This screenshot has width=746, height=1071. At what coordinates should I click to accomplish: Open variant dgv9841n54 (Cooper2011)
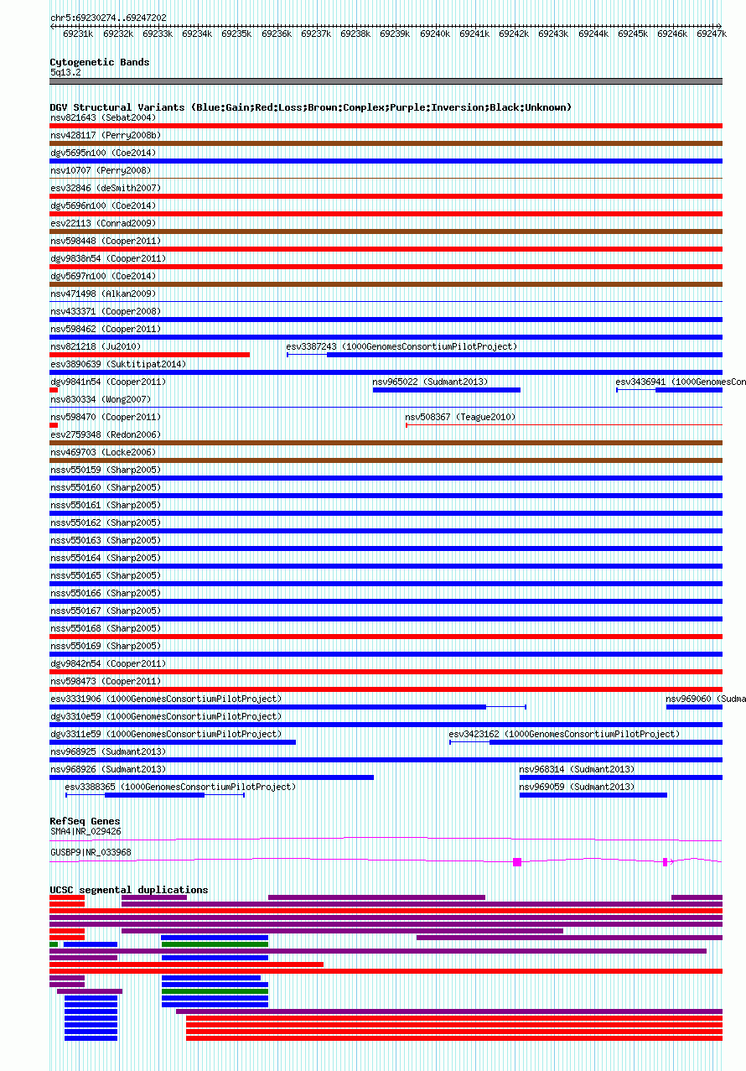tap(108, 382)
